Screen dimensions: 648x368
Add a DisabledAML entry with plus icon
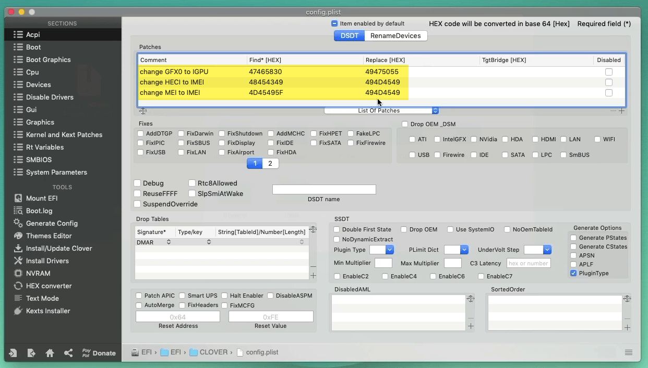click(471, 326)
